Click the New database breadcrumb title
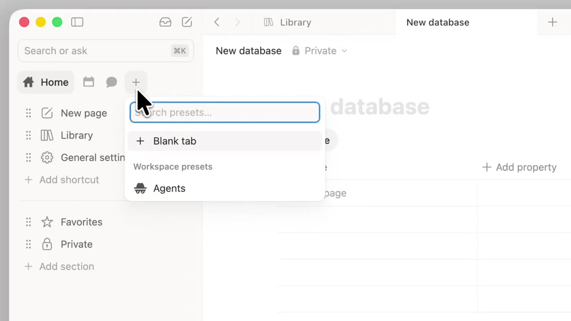Screen dimensions: 571x321 [248, 51]
